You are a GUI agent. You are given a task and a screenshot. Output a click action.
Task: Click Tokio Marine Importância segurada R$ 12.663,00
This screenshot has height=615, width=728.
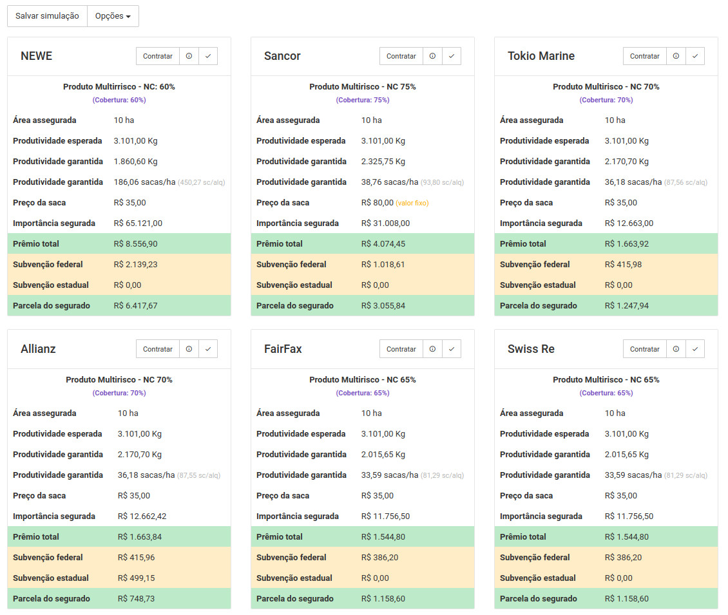pyautogui.click(x=629, y=223)
